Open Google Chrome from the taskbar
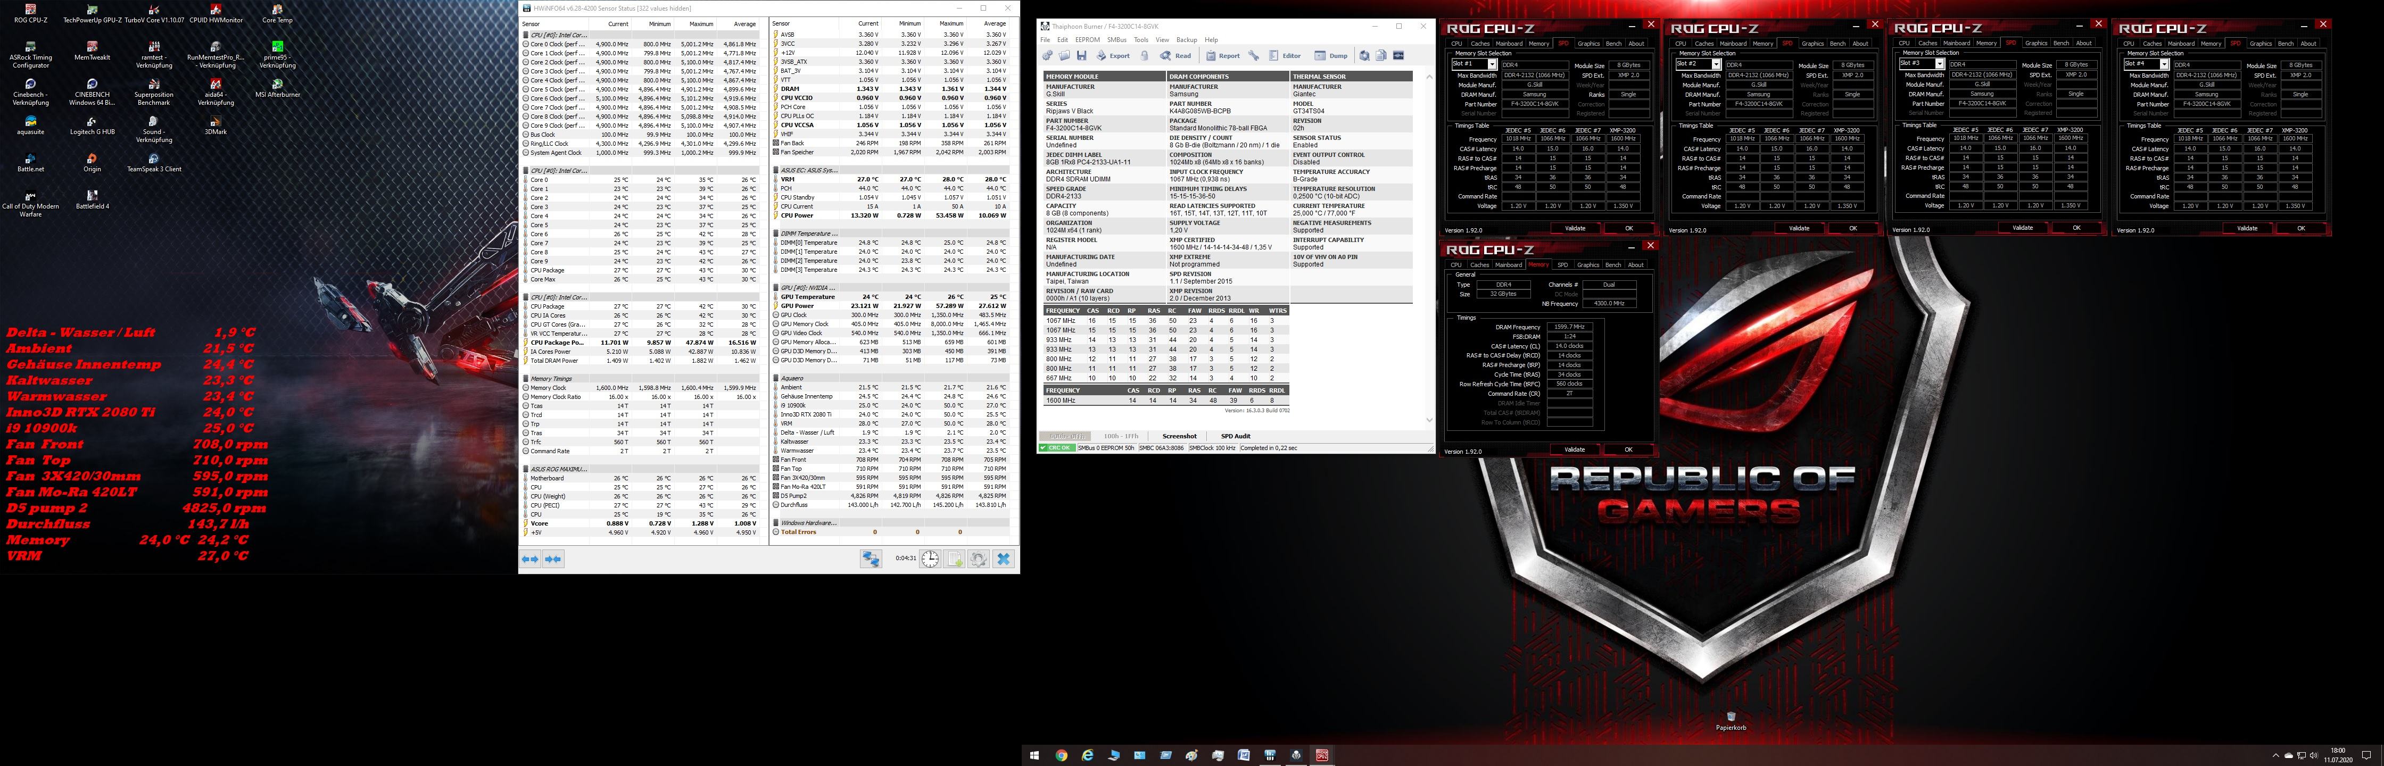Screen dimensions: 2384x766 click(1062, 756)
